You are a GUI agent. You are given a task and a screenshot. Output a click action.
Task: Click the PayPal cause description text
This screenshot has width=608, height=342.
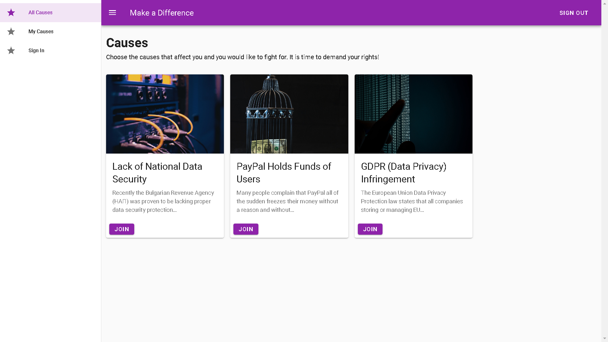288,201
